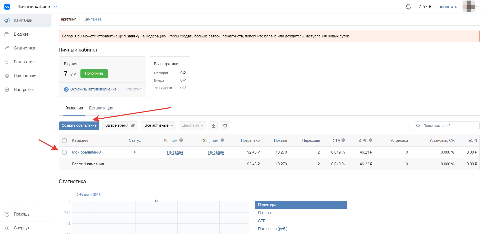
Task: Switch to the Детализация tab
Action: point(101,108)
